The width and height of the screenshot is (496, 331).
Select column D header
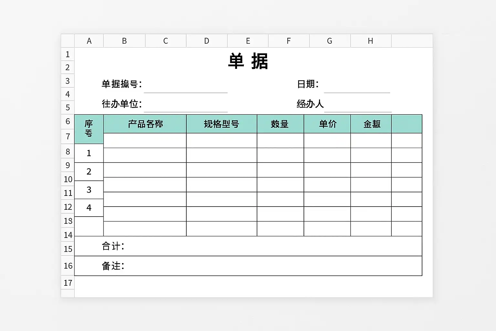(207, 41)
